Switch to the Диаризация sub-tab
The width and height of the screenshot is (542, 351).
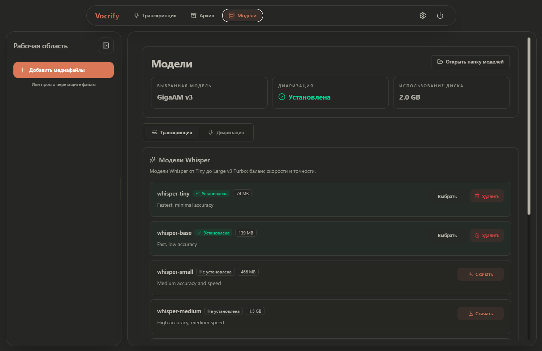click(226, 132)
